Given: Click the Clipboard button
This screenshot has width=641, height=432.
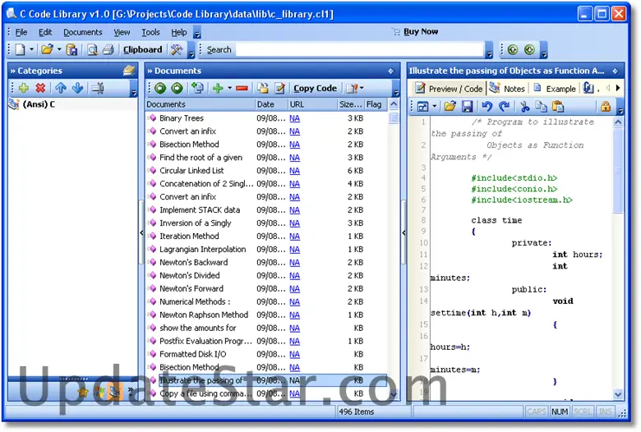Looking at the screenshot, I should [143, 49].
